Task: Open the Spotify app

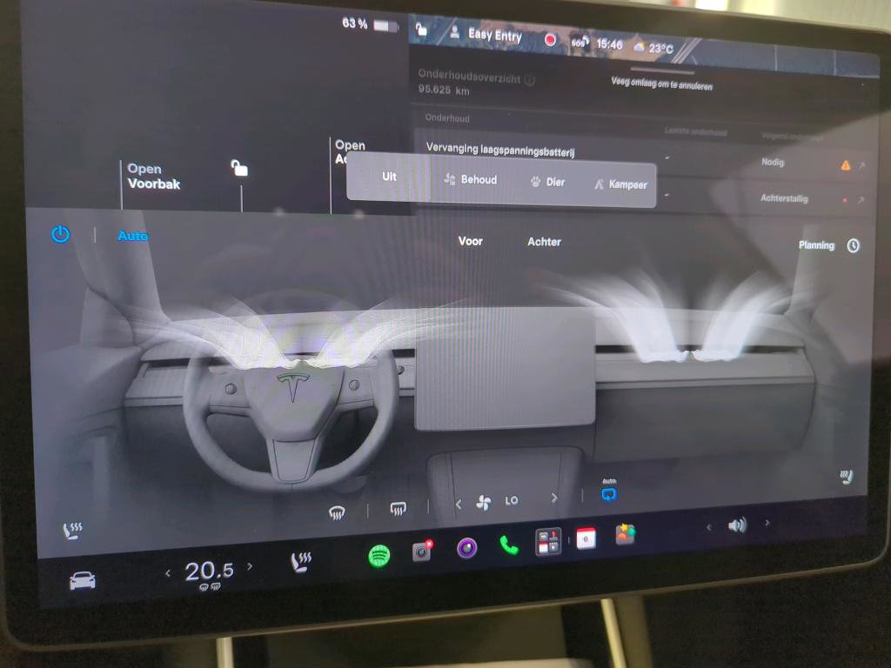Action: click(379, 555)
